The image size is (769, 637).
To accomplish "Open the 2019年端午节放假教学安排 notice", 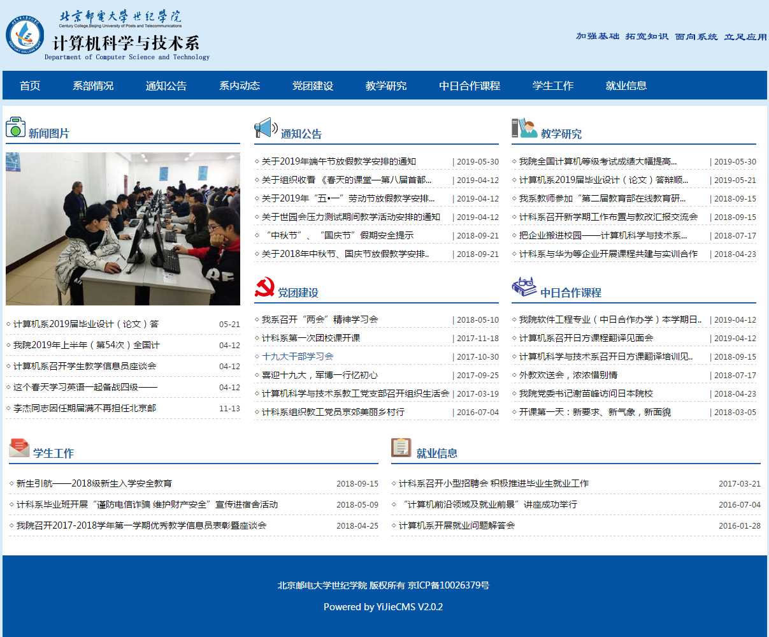I will click(338, 162).
